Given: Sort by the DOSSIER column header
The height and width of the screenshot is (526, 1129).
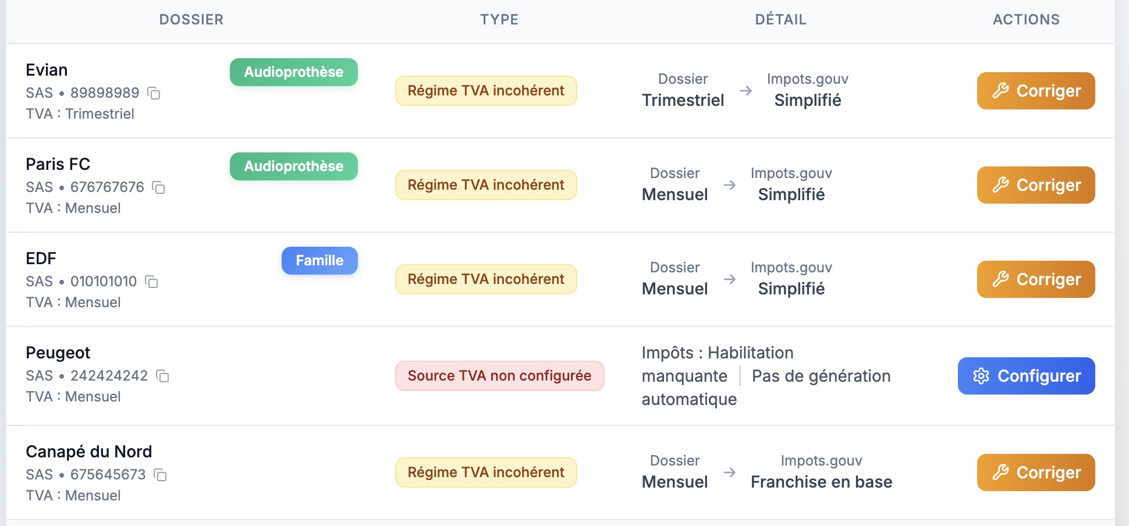Looking at the screenshot, I should click(x=191, y=20).
